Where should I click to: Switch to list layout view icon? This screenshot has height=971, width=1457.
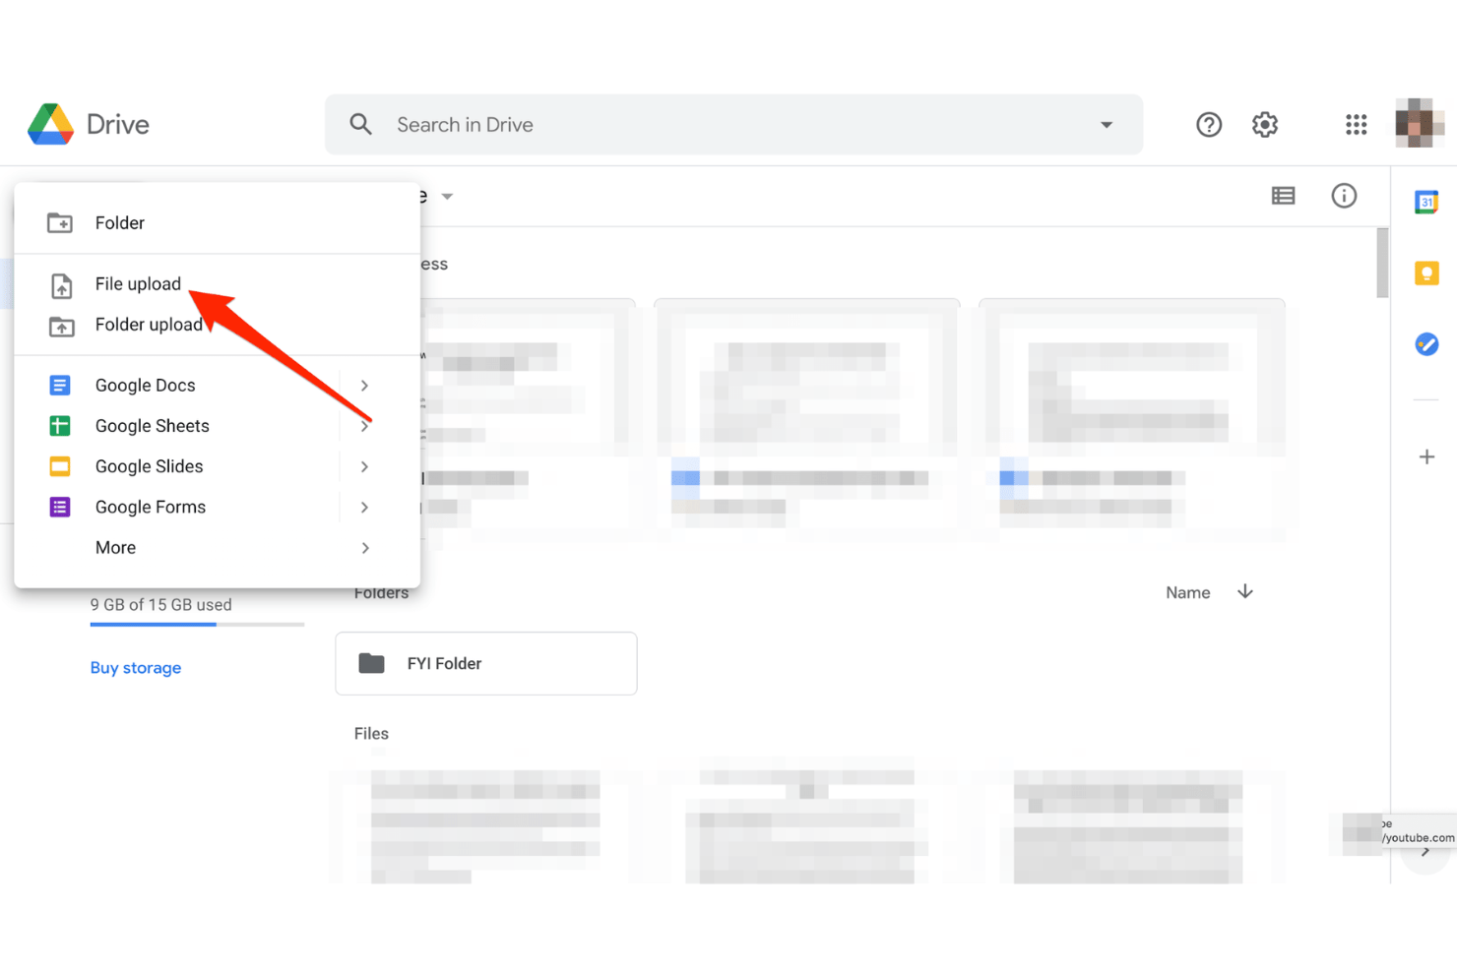point(1283,196)
